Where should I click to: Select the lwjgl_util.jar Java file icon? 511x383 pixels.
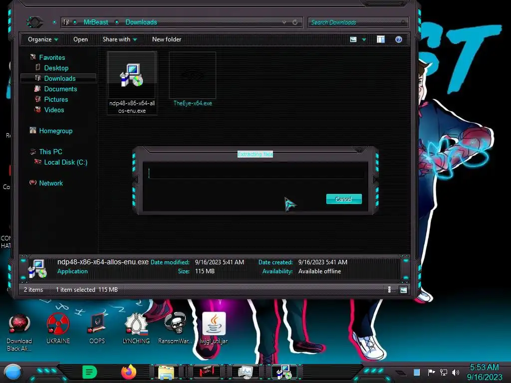[x=214, y=328]
